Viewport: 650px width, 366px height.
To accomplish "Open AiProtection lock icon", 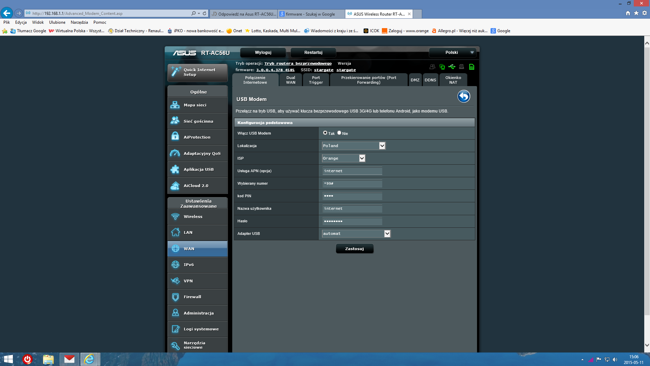I will (x=175, y=137).
